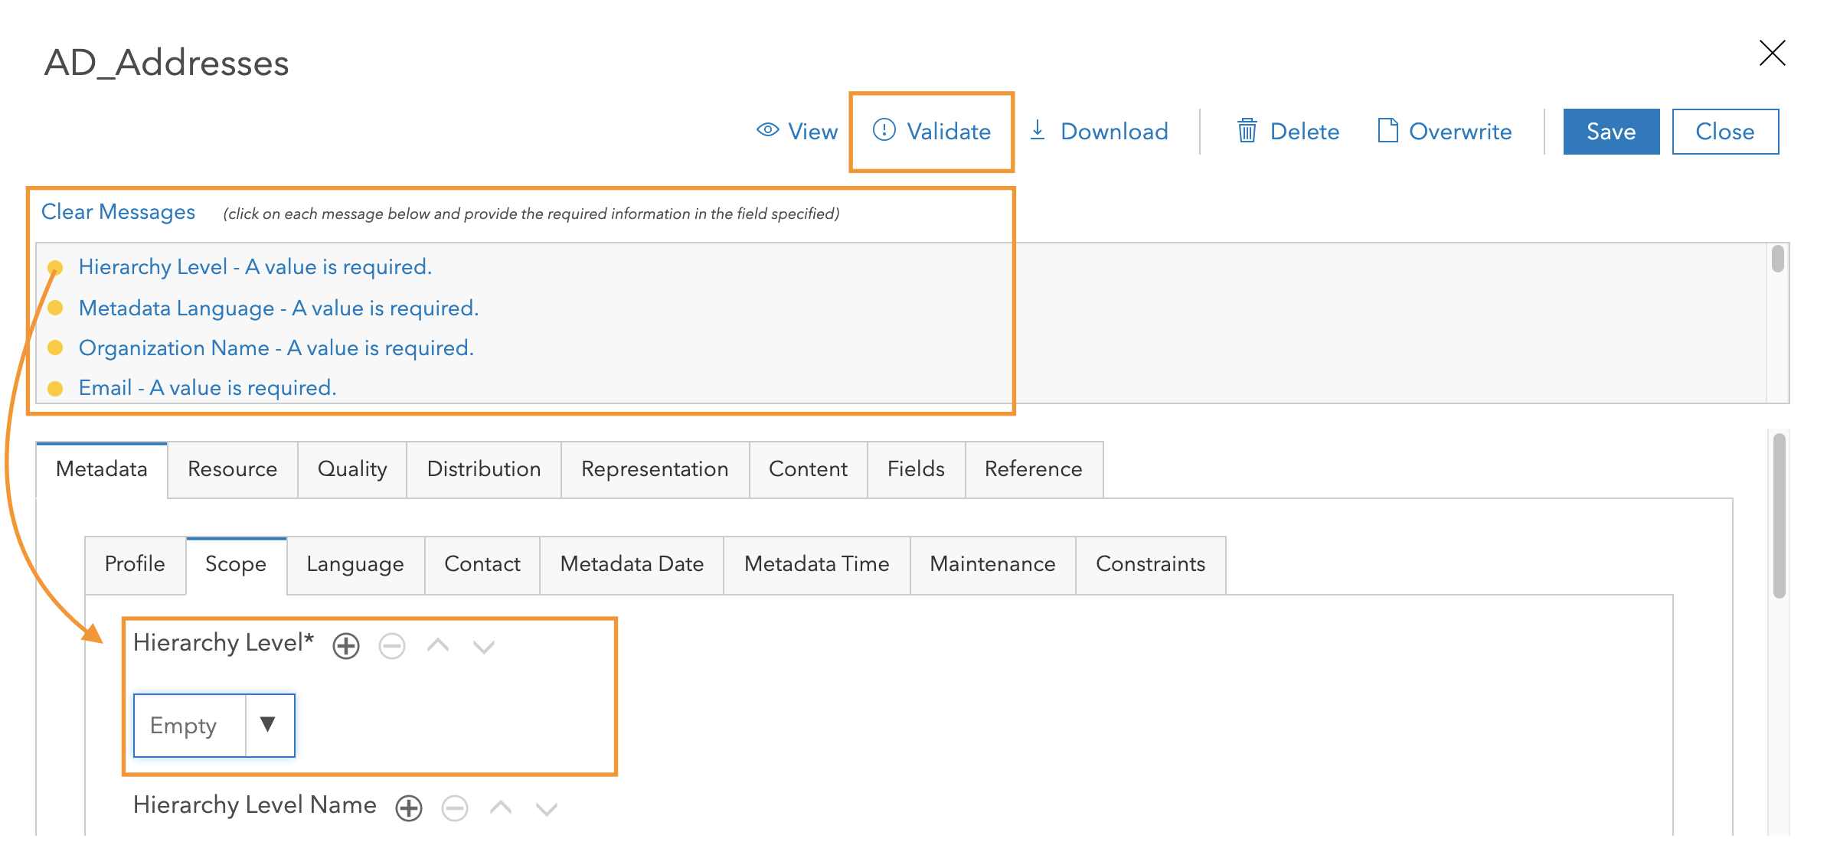Open the Metadata Language required-value message

(279, 308)
